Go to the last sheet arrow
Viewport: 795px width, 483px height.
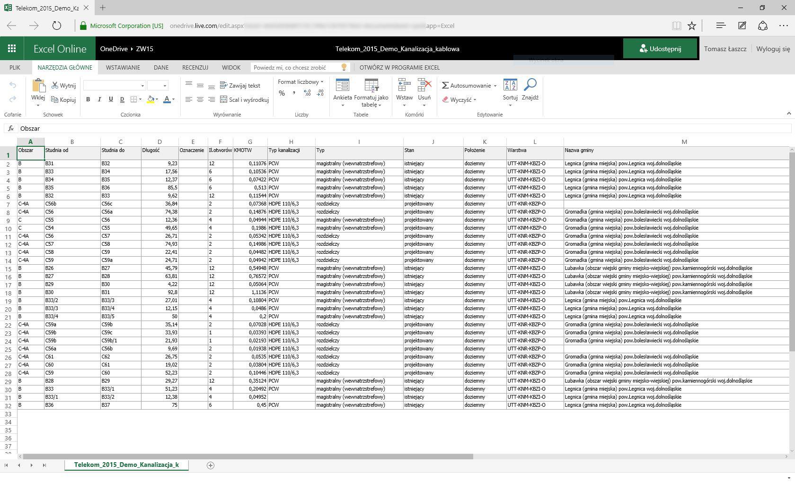point(44,465)
